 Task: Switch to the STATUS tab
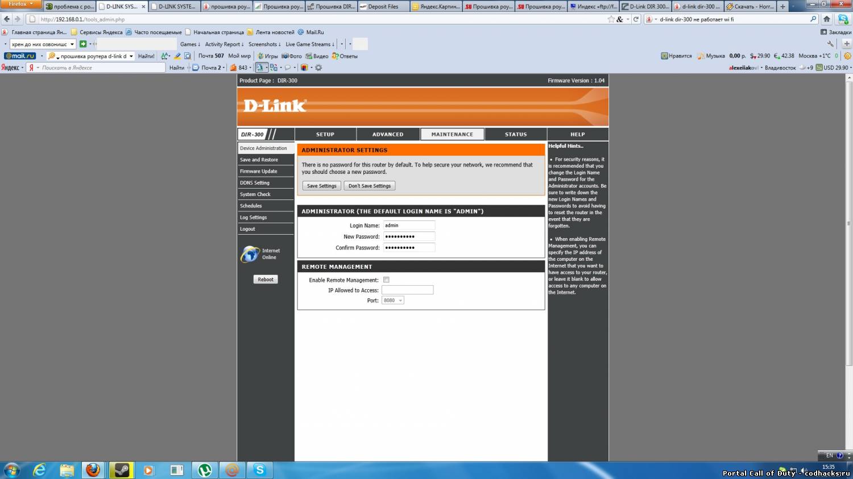[x=516, y=134]
